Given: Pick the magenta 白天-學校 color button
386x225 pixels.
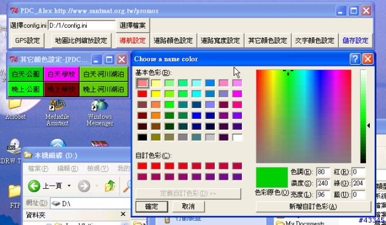Looking at the screenshot, I should pyautogui.click(x=62, y=74).
